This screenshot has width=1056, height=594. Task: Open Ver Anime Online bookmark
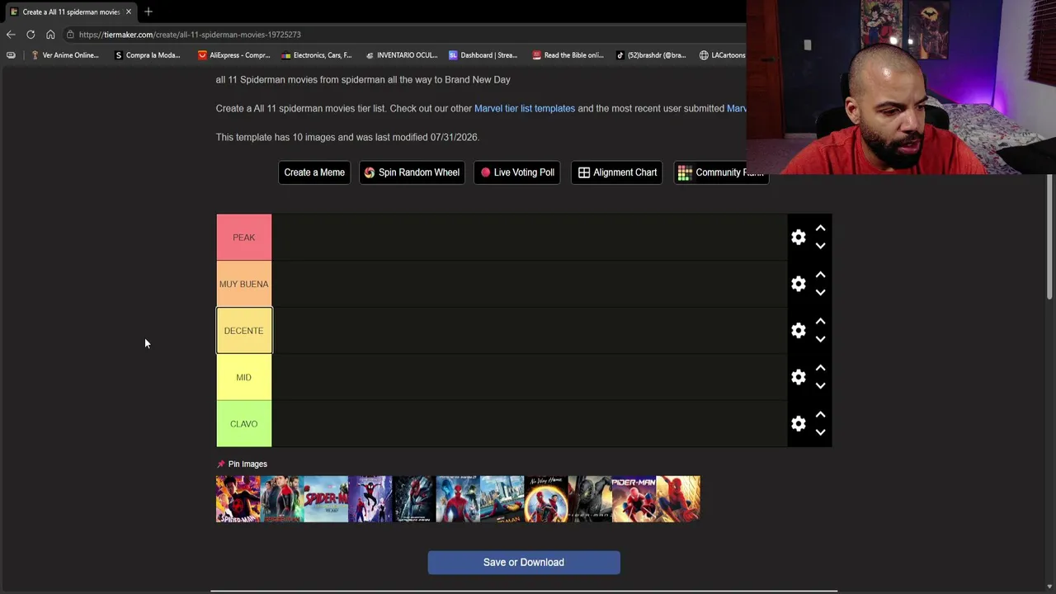click(64, 55)
